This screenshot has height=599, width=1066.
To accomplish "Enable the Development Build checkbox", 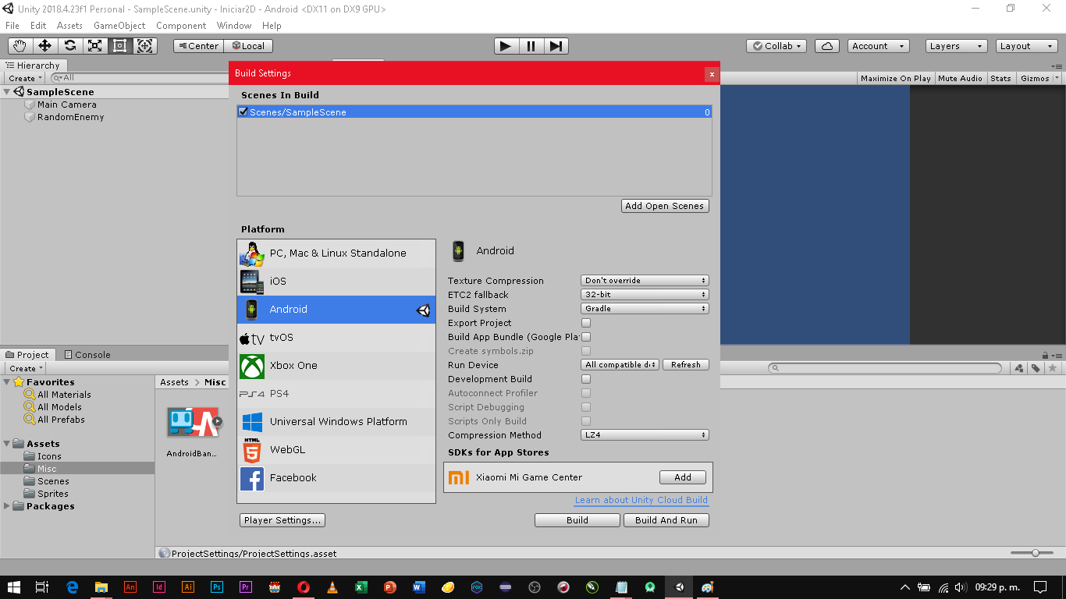I will [585, 378].
